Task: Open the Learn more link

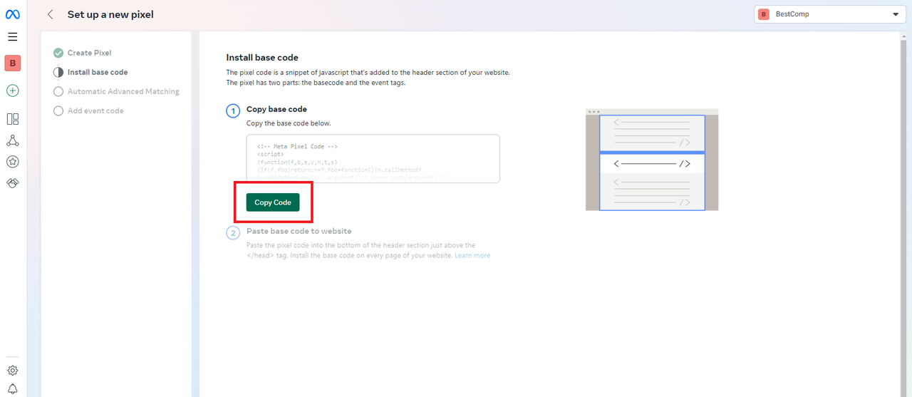Action: [472, 255]
